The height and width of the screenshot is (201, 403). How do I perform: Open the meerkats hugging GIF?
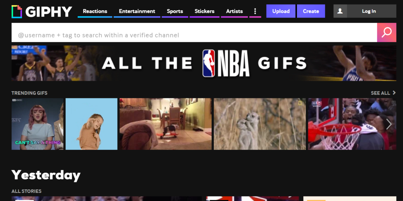tap(259, 124)
